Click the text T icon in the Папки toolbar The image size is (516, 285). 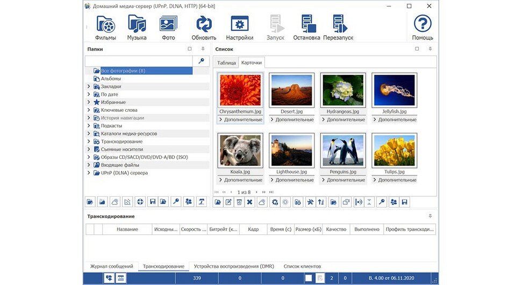202,202
